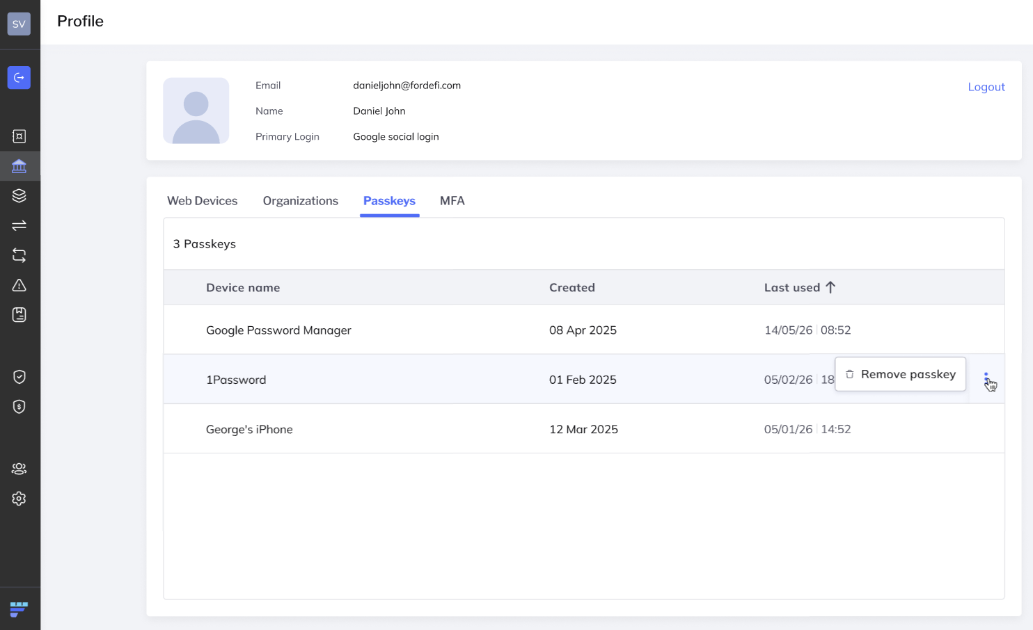Click the 05/01/26 14:52 last used value
Viewport: 1033px width, 630px height.
(807, 430)
